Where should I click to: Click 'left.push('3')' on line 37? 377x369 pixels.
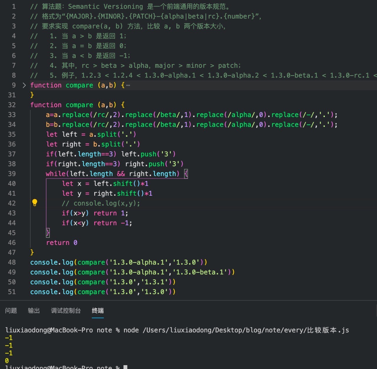(x=148, y=154)
